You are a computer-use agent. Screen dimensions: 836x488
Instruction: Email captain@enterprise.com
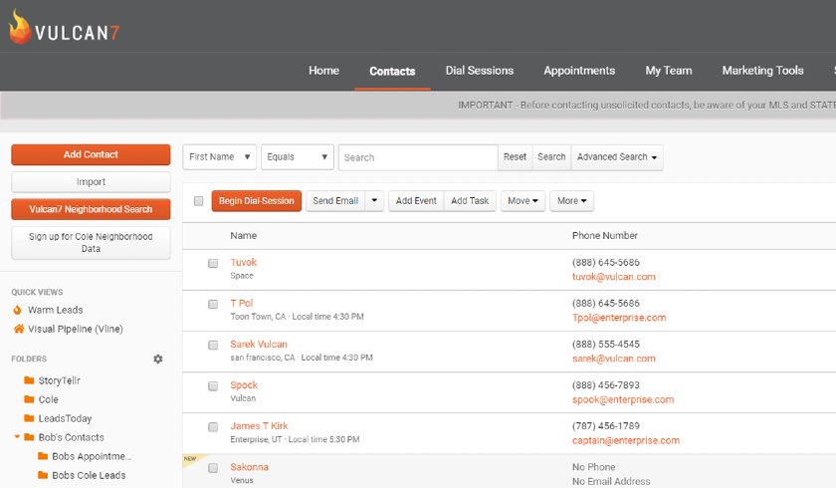tap(626, 440)
